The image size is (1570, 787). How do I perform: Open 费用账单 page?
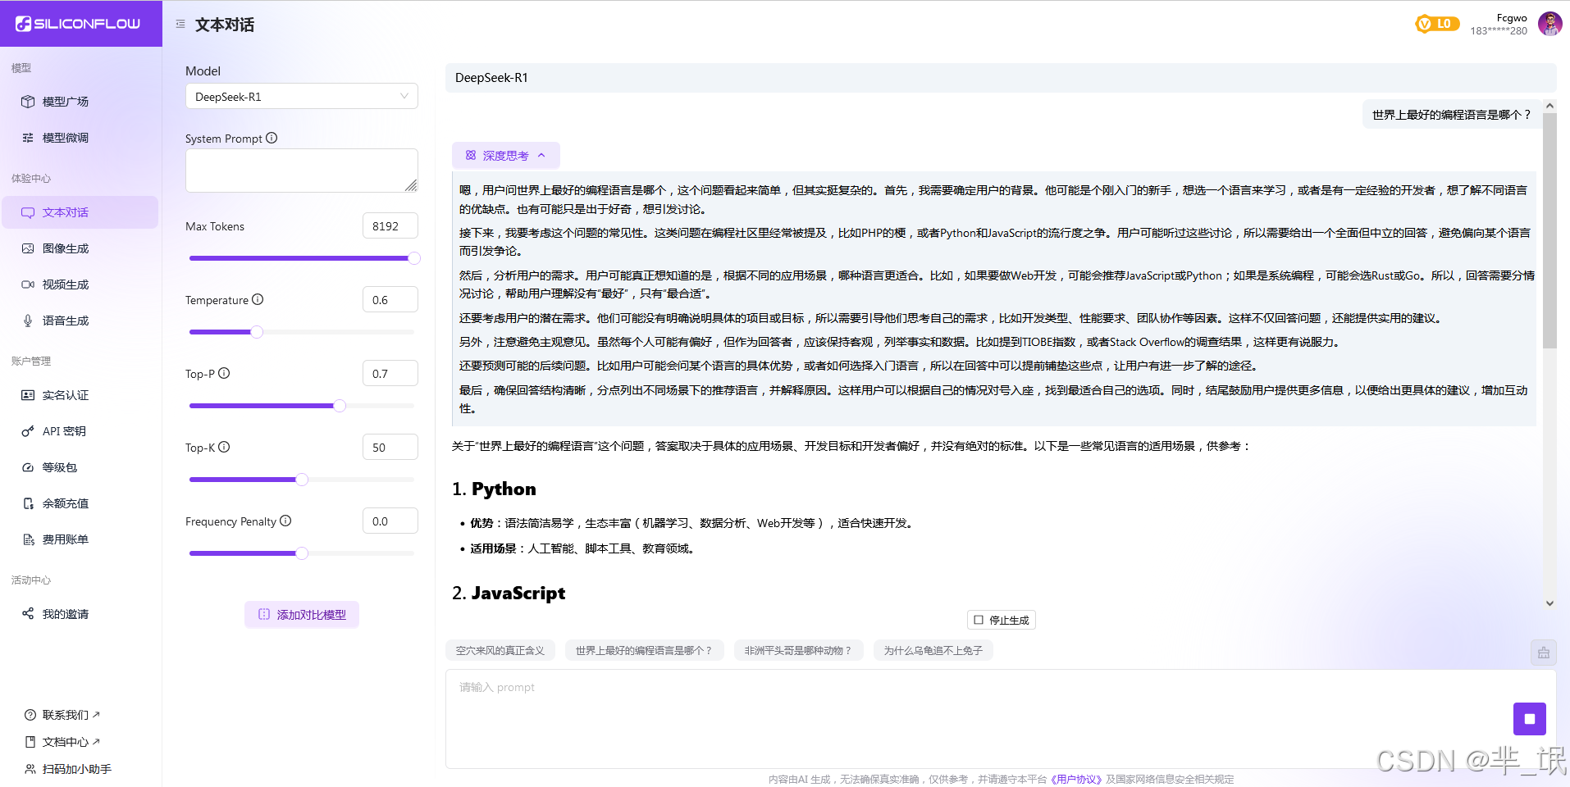click(80, 539)
